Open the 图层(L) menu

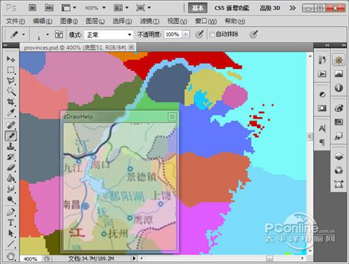point(95,22)
